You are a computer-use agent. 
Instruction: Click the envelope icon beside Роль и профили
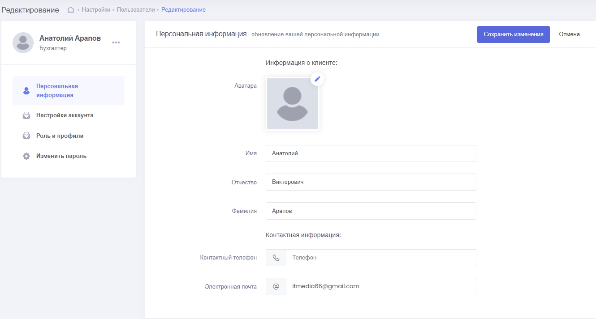[26, 136]
